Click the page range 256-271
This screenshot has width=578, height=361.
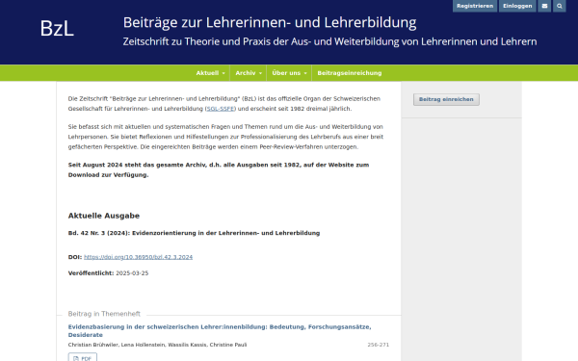click(x=378, y=345)
